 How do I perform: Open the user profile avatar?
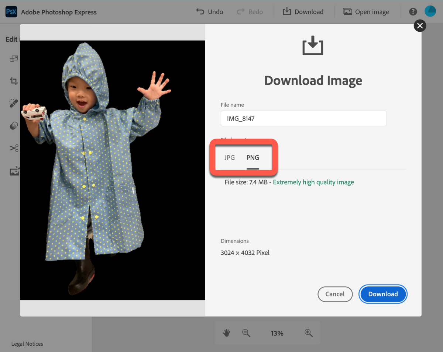430,11
